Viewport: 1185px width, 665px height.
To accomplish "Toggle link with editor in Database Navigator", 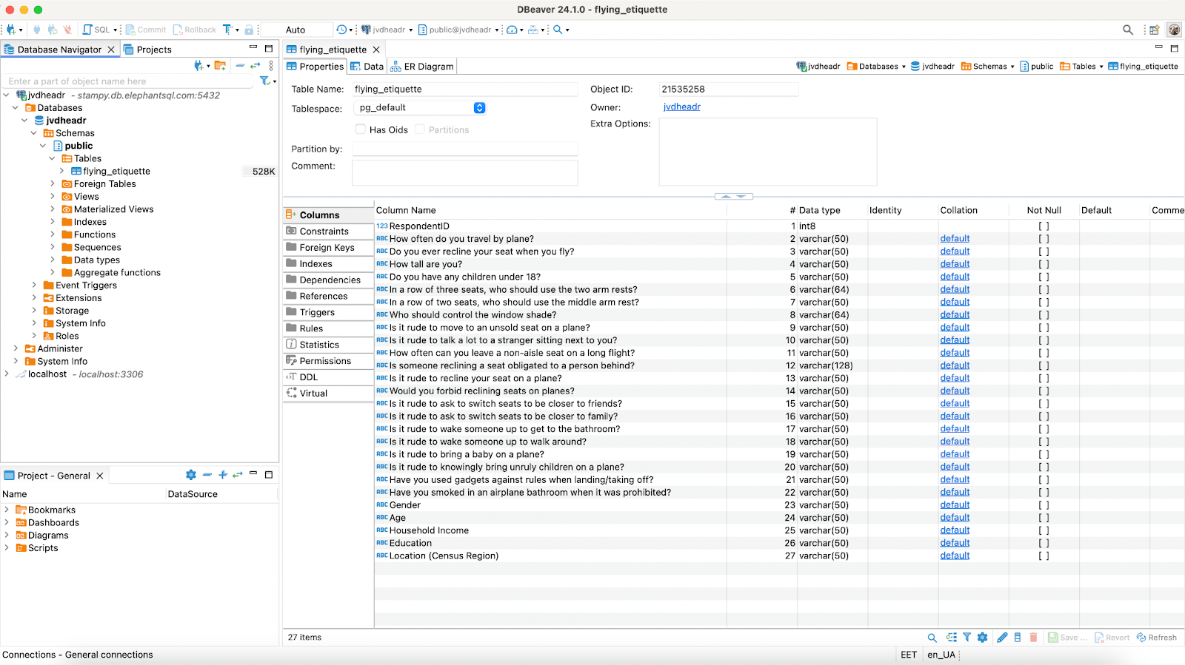I will [x=256, y=66].
